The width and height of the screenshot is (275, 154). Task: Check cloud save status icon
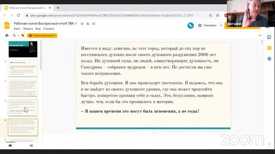coord(94,24)
